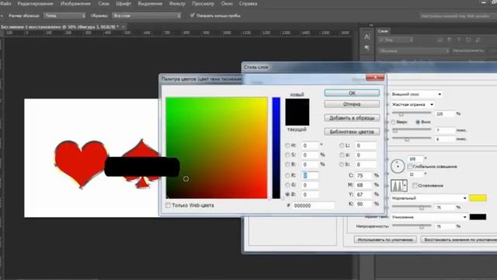
Task: Toggle the 'Сглаживание' checkbox
Action: pyautogui.click(x=415, y=185)
